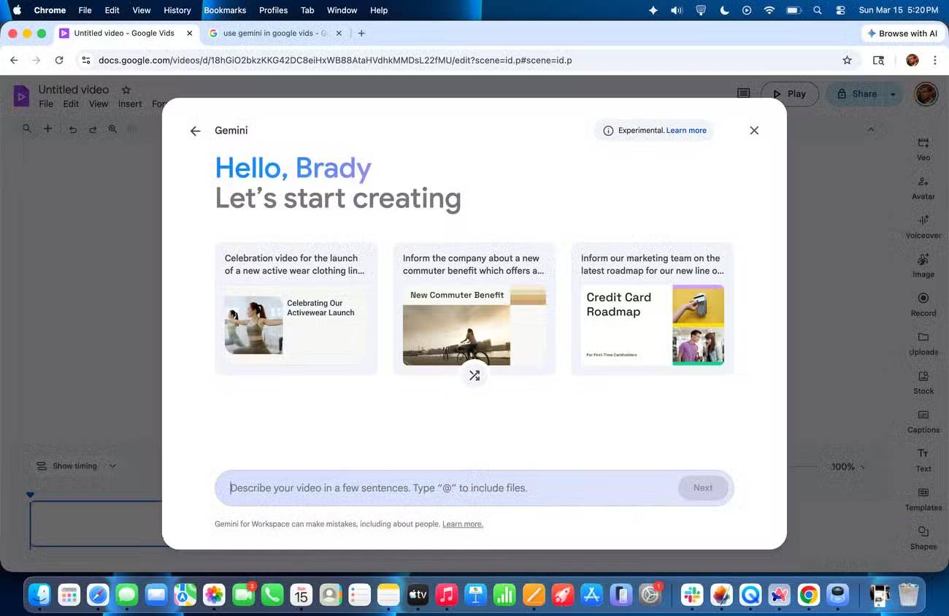Switch to the 'use gemini in google vids' tab
The image size is (949, 616).
275,33
